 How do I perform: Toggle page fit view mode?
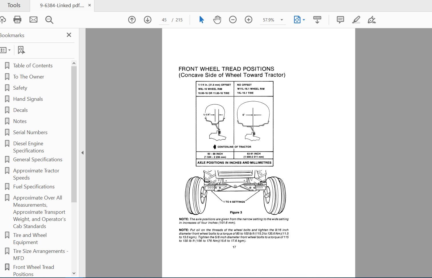[x=298, y=20]
